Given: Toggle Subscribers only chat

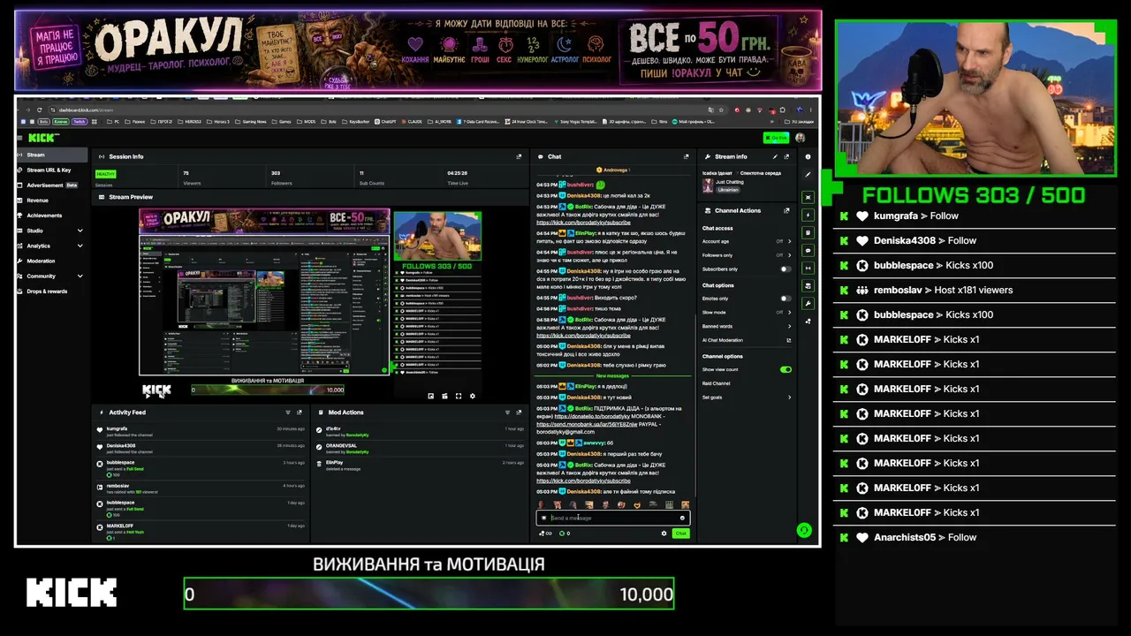Looking at the screenshot, I should (x=785, y=269).
